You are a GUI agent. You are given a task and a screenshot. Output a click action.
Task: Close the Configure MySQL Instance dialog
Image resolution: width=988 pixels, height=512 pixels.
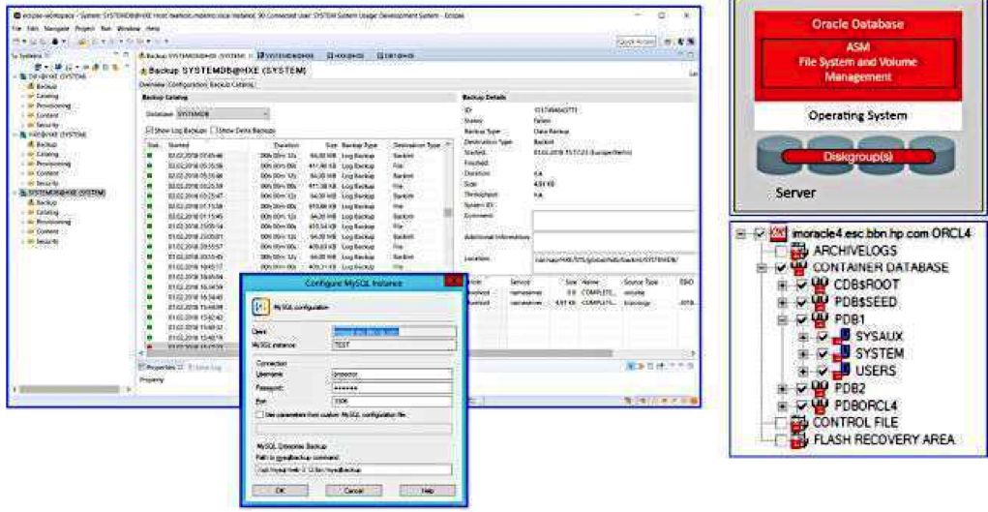tap(452, 282)
